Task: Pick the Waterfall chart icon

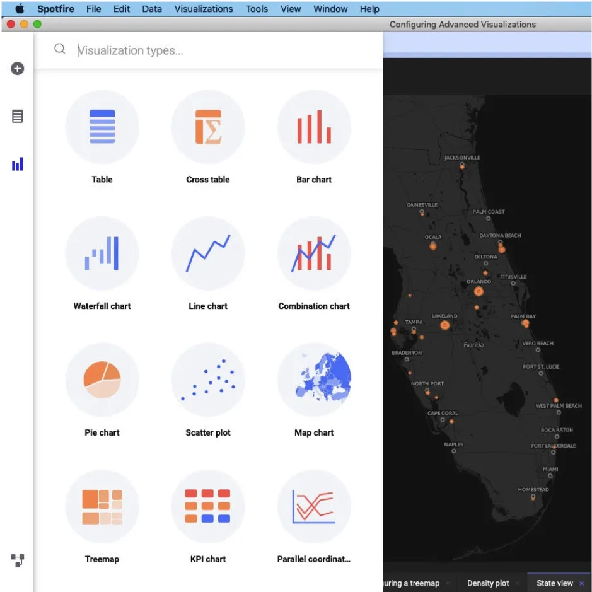Action: (102, 253)
